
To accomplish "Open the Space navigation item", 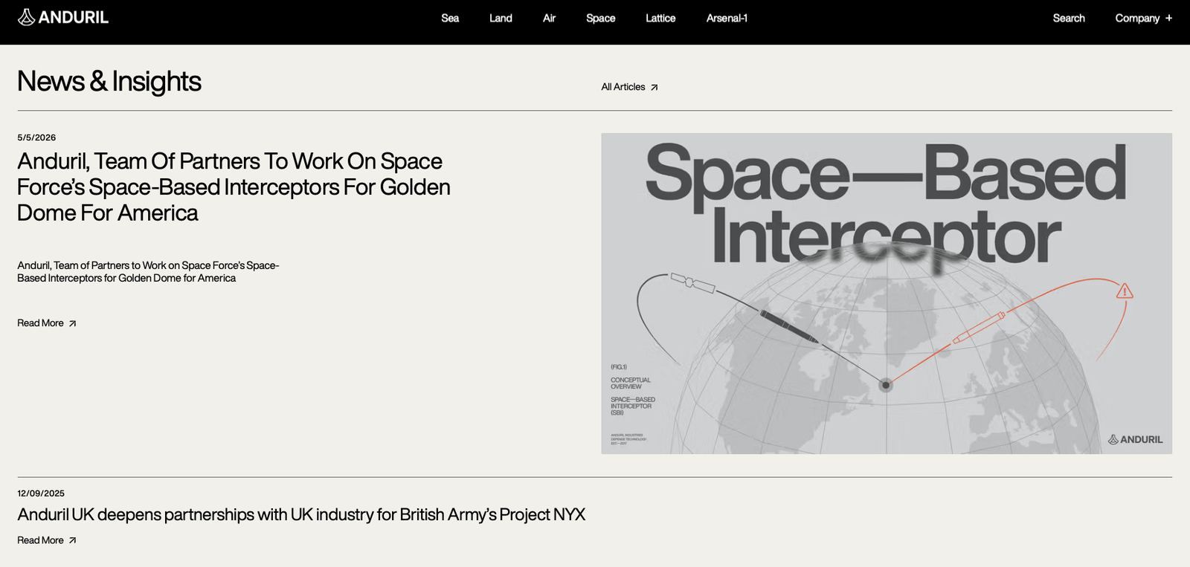I will (600, 18).
